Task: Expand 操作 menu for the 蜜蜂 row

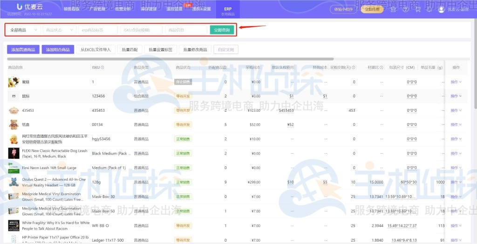Action: pos(456,82)
